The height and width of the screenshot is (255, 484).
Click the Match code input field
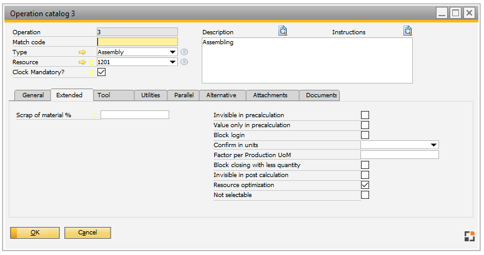[x=137, y=42]
